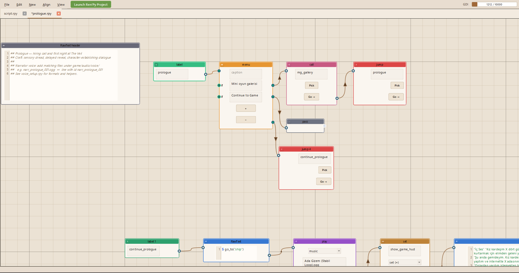
Task: Click the jump node prologue target field
Action: [387, 74]
